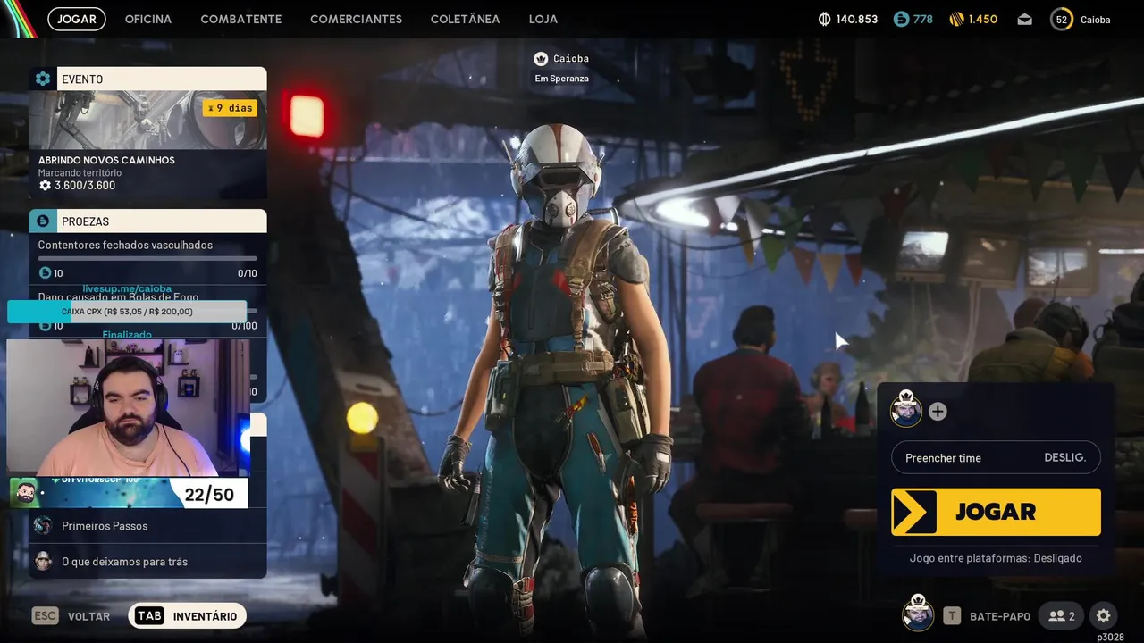Click Jogo entre plataformas: Desligado text
The width and height of the screenshot is (1144, 643).
click(x=996, y=558)
